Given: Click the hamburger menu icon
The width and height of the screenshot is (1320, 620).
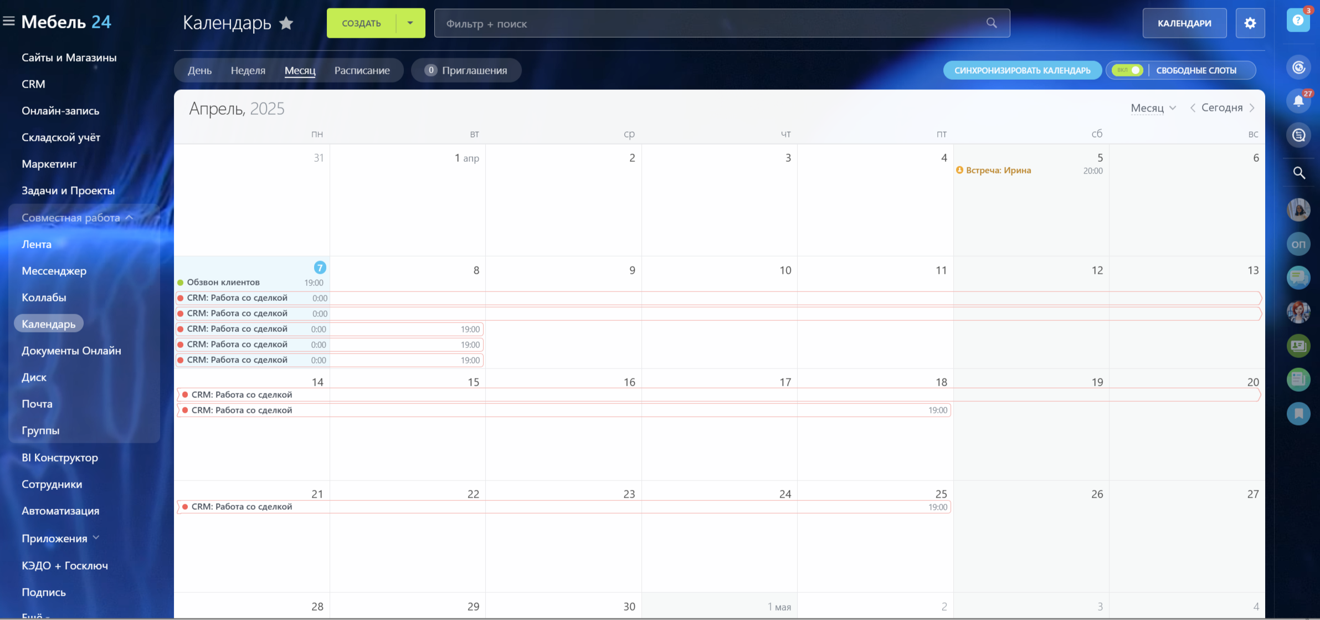Looking at the screenshot, I should click(9, 22).
